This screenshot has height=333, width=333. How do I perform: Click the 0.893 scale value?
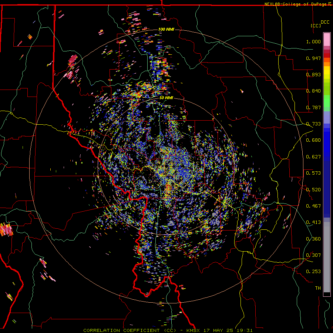[313, 74]
